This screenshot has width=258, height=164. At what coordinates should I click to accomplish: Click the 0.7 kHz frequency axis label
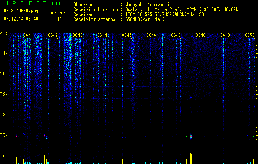[x=3, y=135]
